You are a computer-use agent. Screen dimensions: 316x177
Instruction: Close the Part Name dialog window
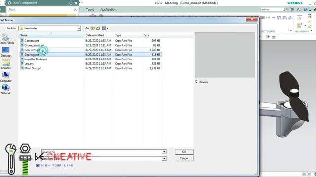tap(251, 19)
